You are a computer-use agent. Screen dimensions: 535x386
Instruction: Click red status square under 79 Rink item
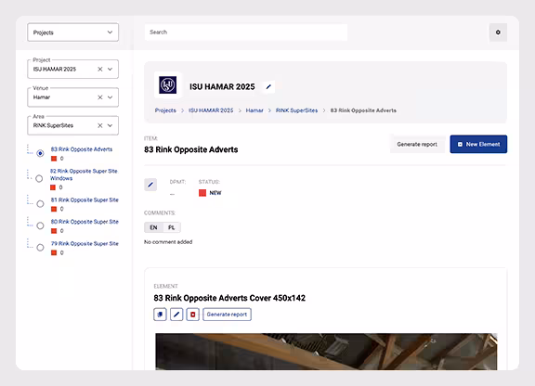coord(54,253)
